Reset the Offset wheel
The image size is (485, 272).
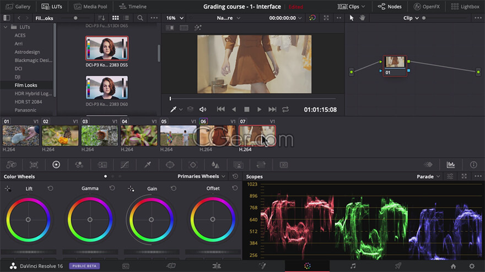pyautogui.click(x=235, y=188)
